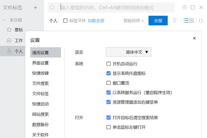Open the 界面设置 settings tab

(x=40, y=63)
